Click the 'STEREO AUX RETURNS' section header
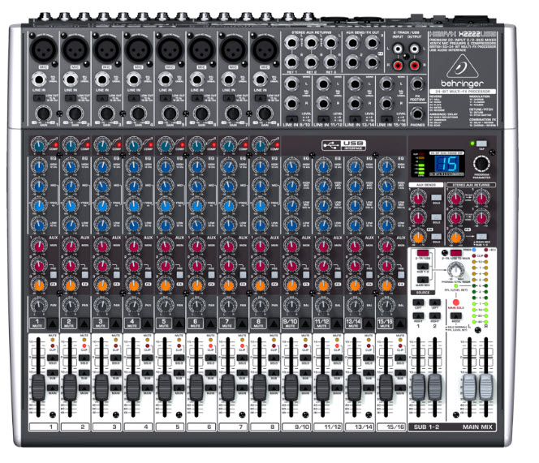The width and height of the screenshot is (539, 463). 472,185
